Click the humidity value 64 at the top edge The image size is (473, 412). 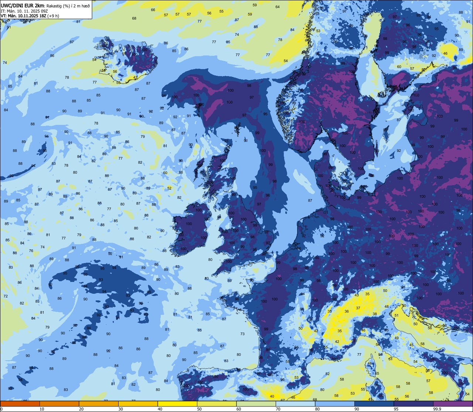(278, 7)
